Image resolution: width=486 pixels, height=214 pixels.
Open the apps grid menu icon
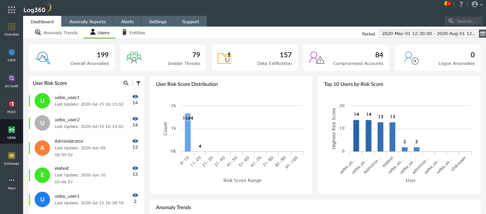[12, 10]
